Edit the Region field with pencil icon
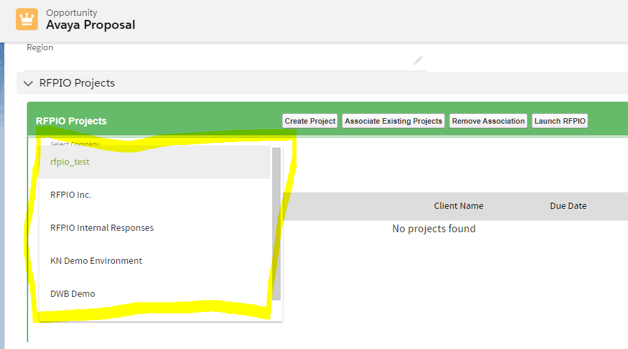This screenshot has width=628, height=349. pos(418,60)
